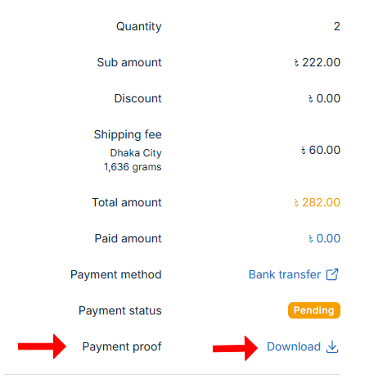The image size is (365, 389).
Task: Click the Payment status label
Action: (x=120, y=310)
